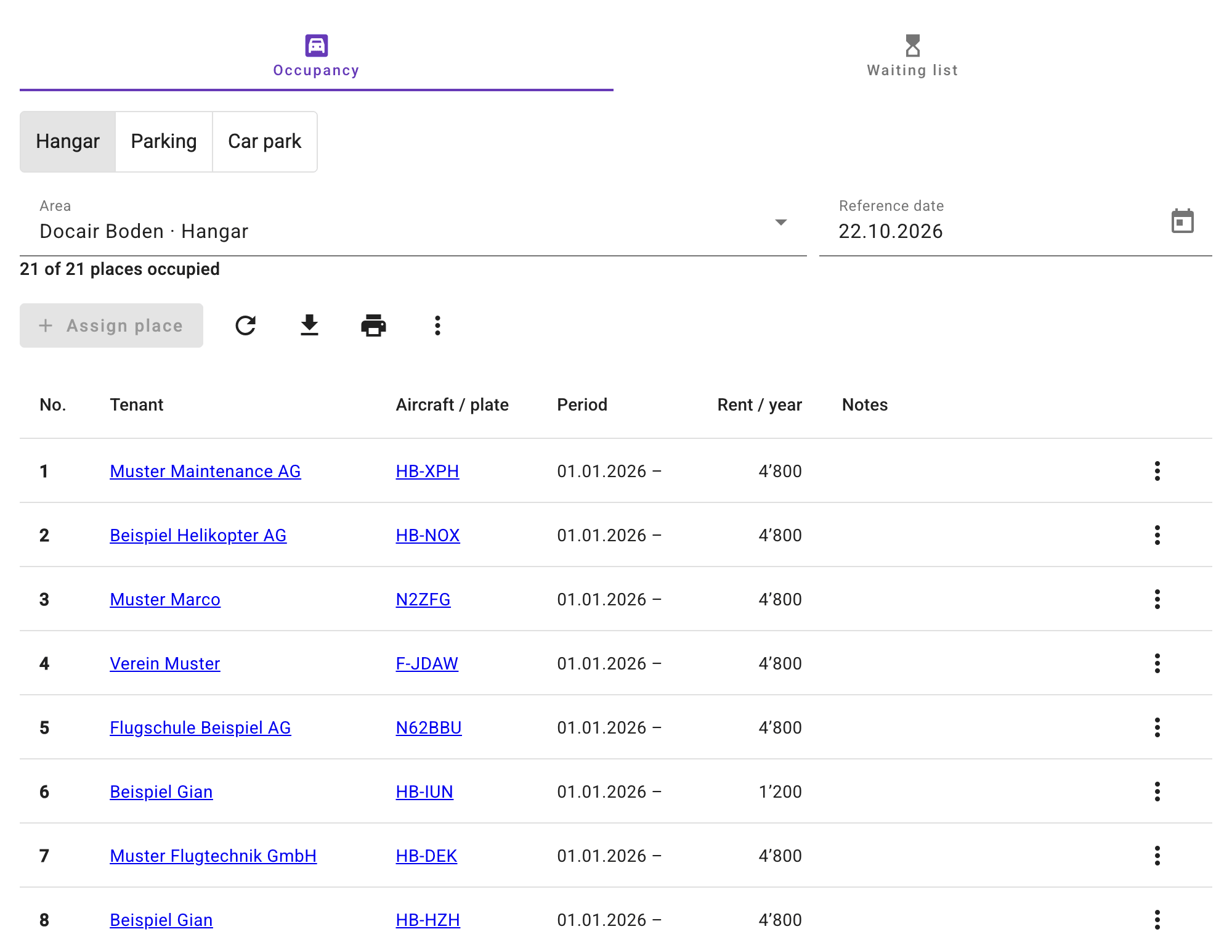Open the row menu for place 6

(x=1157, y=792)
